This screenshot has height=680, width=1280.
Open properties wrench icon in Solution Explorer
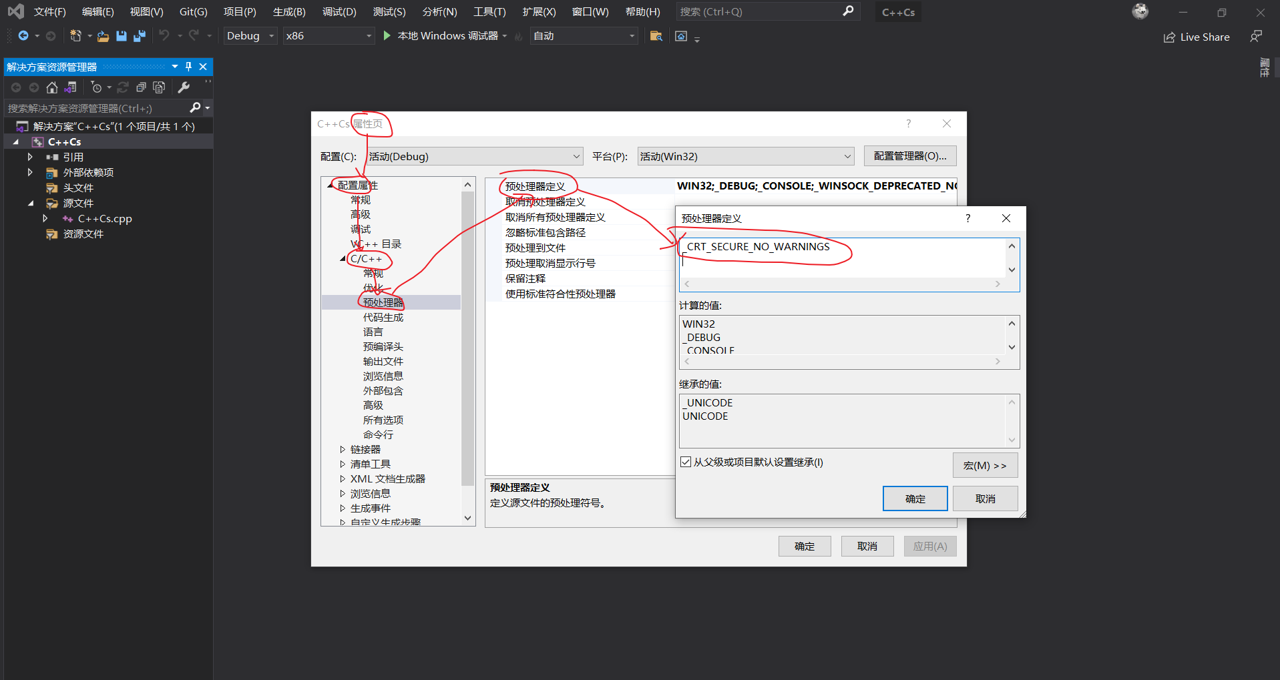[x=184, y=87]
